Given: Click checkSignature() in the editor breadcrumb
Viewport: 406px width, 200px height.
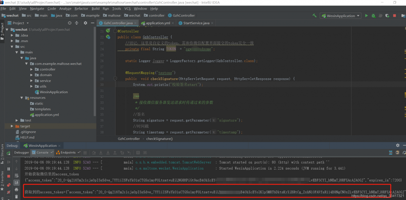Looking at the screenshot, I should coord(159,139).
